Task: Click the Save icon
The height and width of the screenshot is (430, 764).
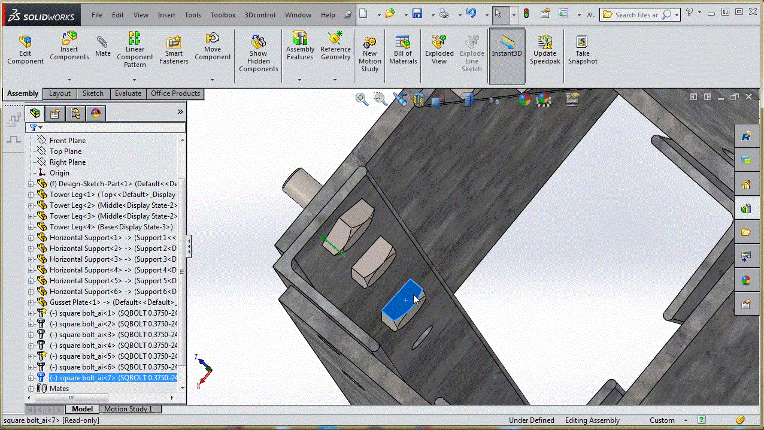Action: pos(418,14)
